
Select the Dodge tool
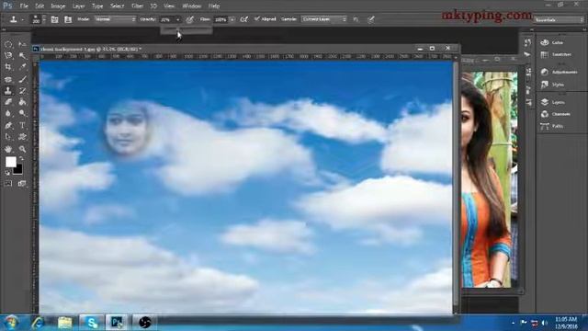coord(22,113)
